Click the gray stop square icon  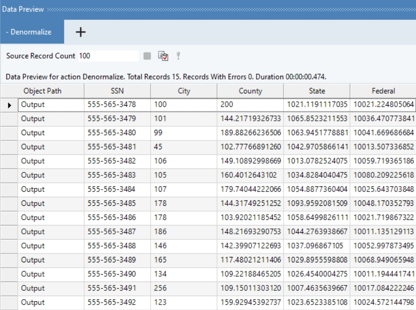coord(147,56)
